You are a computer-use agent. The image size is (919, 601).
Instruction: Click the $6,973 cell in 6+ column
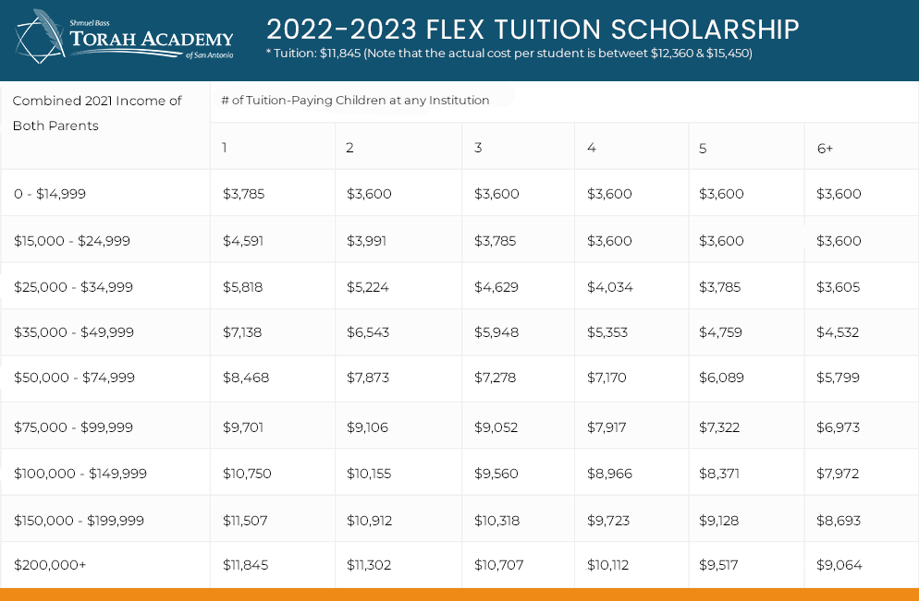click(x=839, y=427)
